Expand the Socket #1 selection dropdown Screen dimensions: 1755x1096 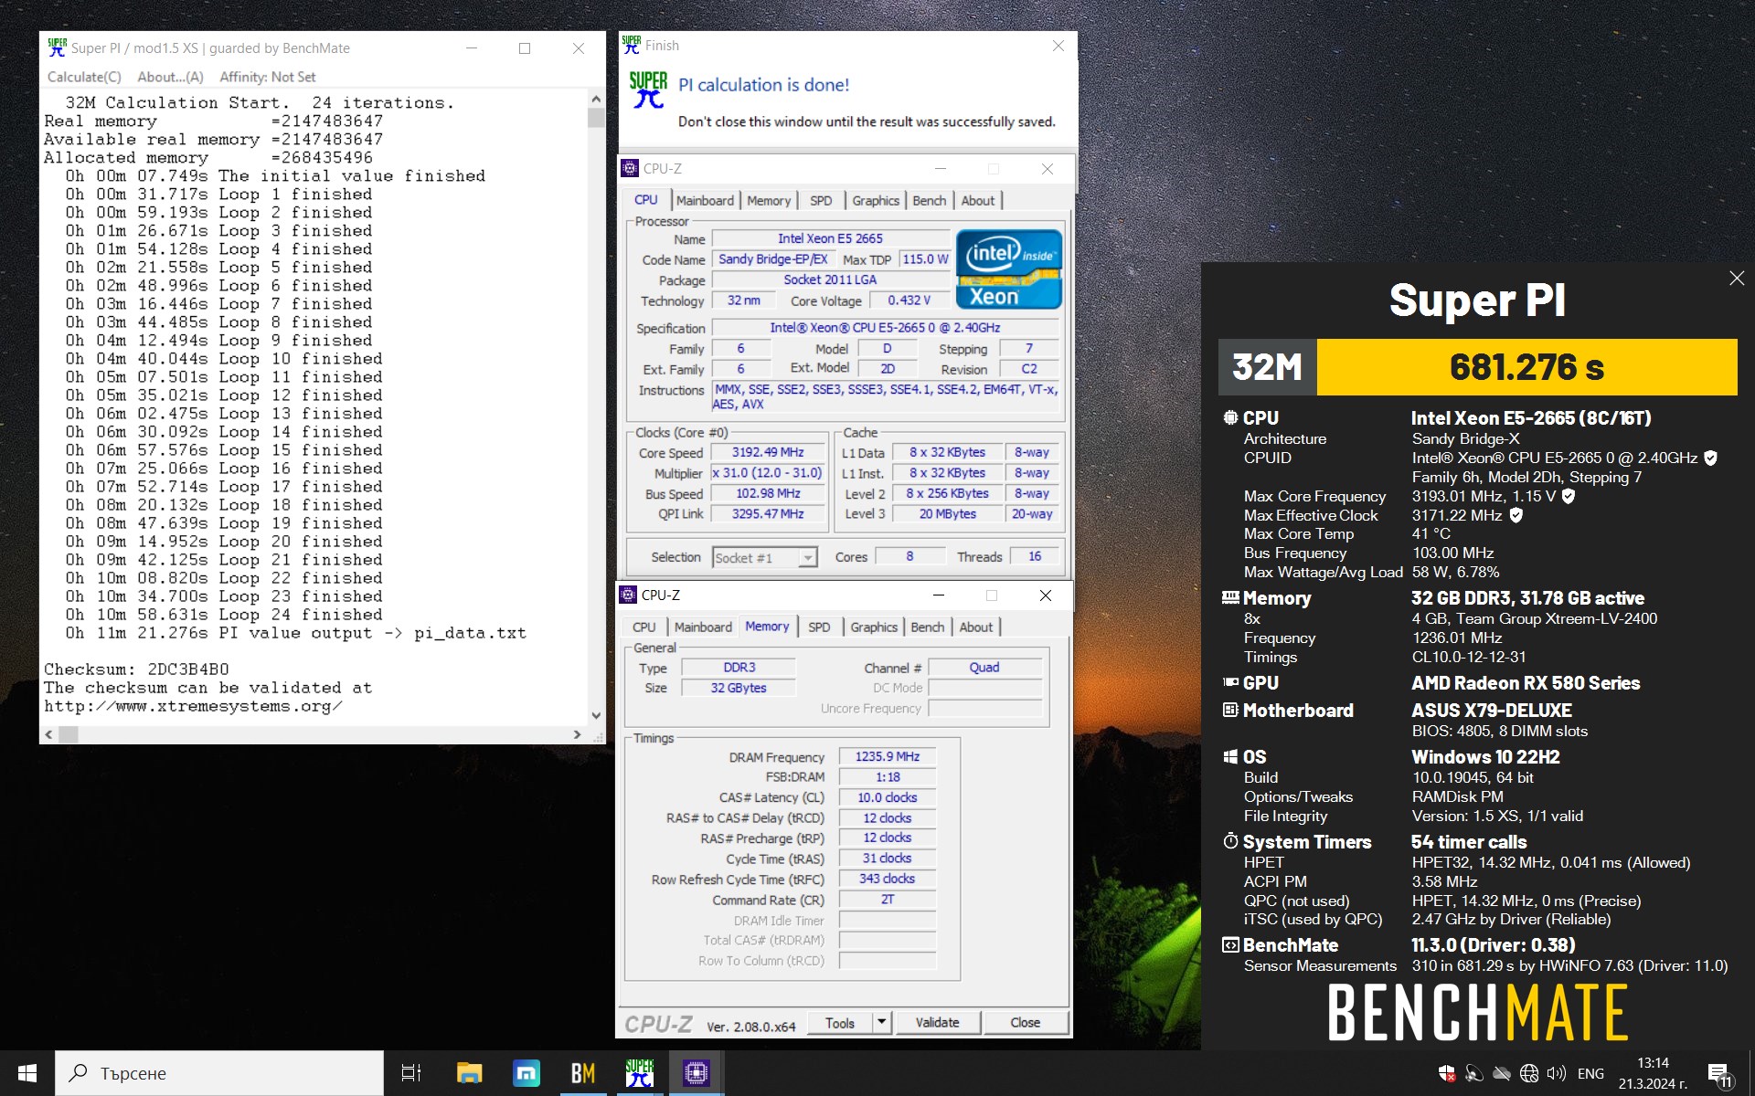tap(807, 558)
